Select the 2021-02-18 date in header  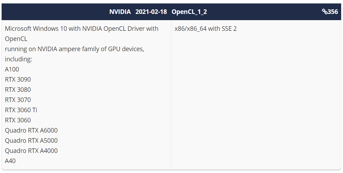tap(151, 12)
